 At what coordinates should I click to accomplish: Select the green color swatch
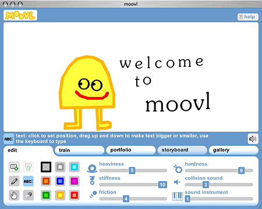coord(46,195)
